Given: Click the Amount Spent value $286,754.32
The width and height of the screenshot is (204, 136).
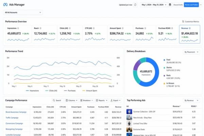Looking at the screenshot, I should pos(117,33).
